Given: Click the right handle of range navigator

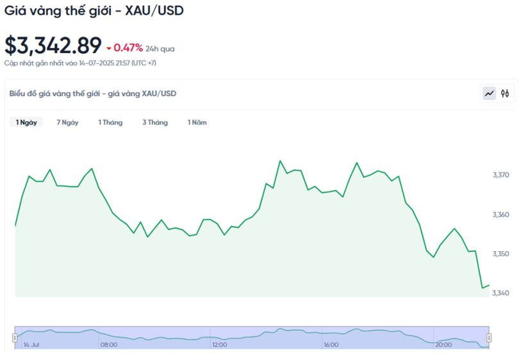Looking at the screenshot, I should tap(489, 337).
